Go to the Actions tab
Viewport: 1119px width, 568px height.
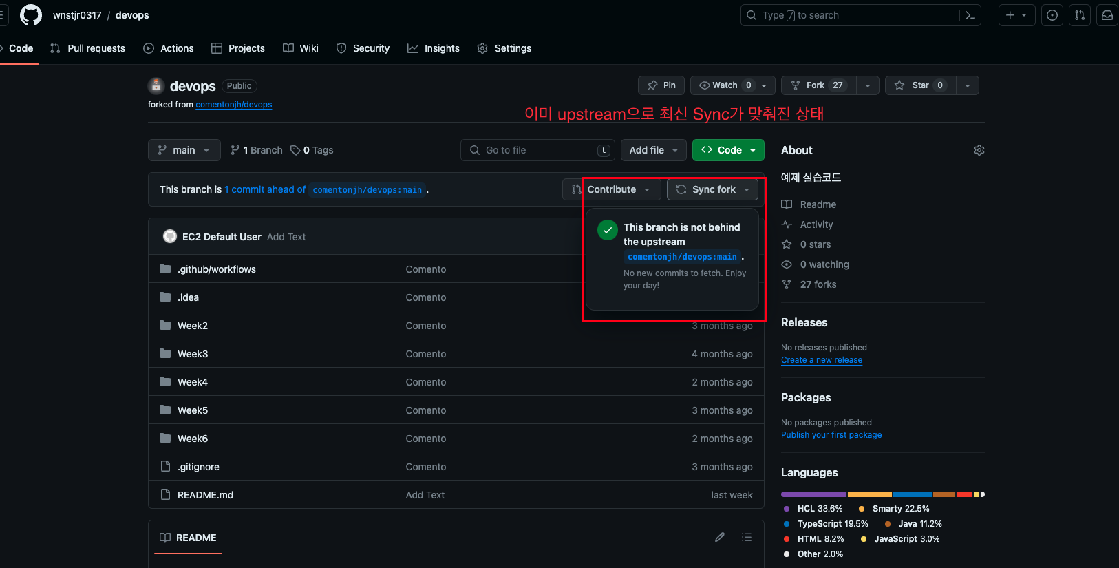169,48
